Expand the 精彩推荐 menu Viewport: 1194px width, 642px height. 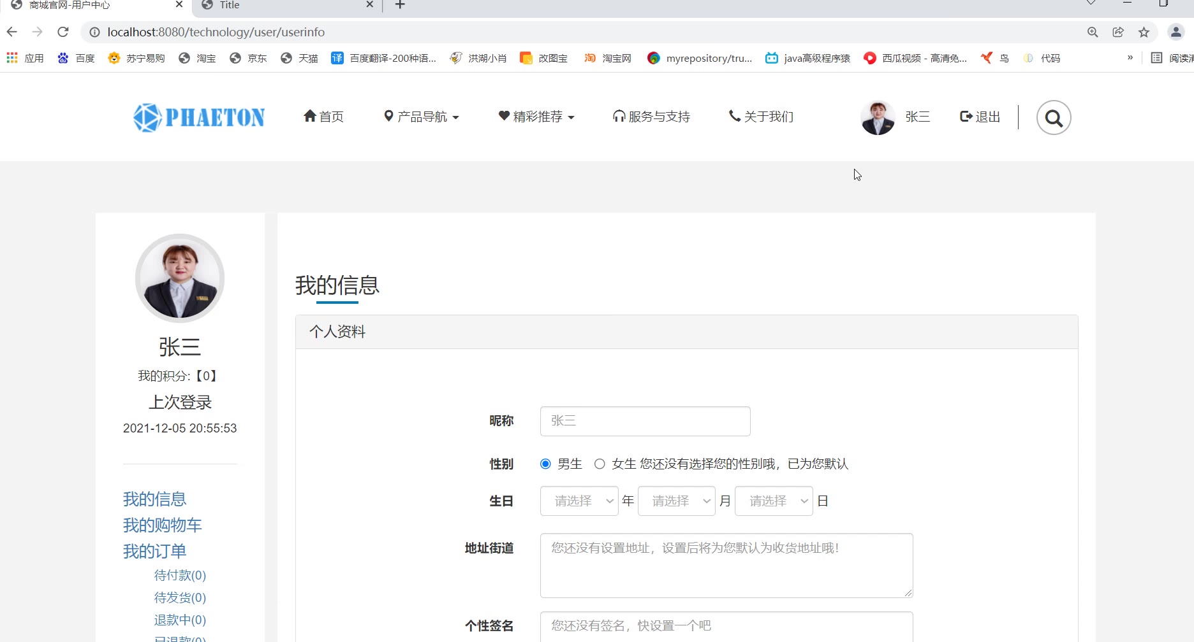(x=536, y=117)
